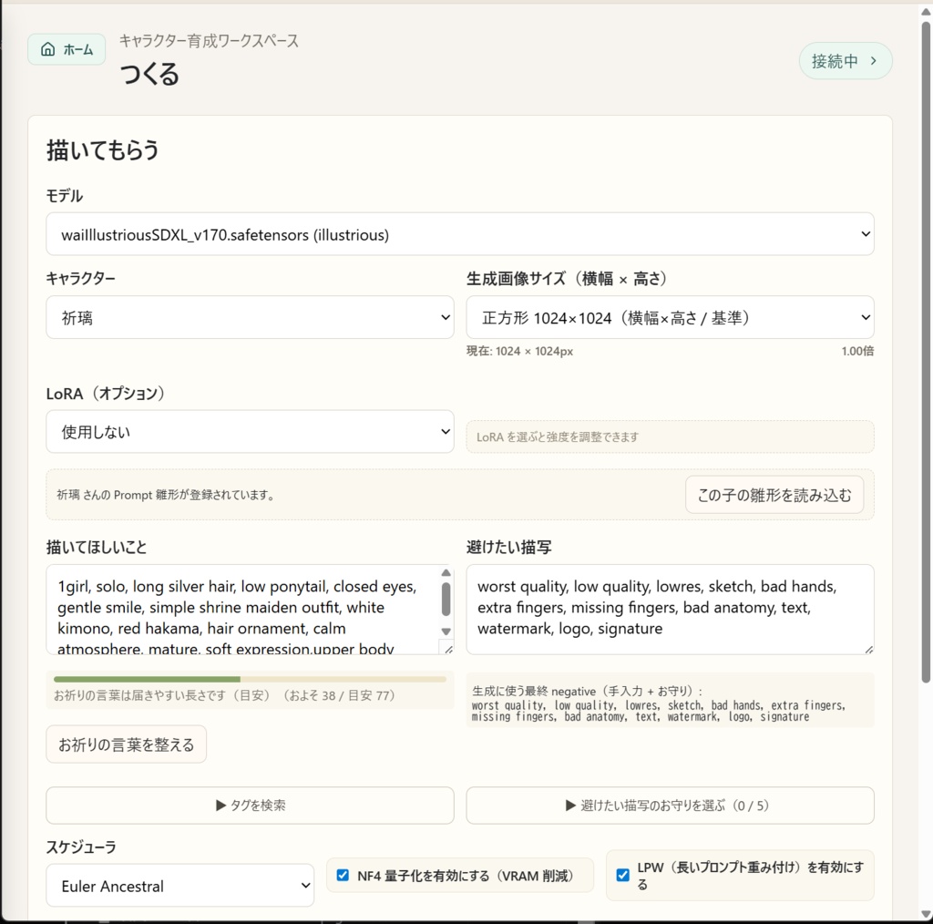Click the home icon in the ホーム button
Image resolution: width=933 pixels, height=924 pixels.
(x=48, y=49)
